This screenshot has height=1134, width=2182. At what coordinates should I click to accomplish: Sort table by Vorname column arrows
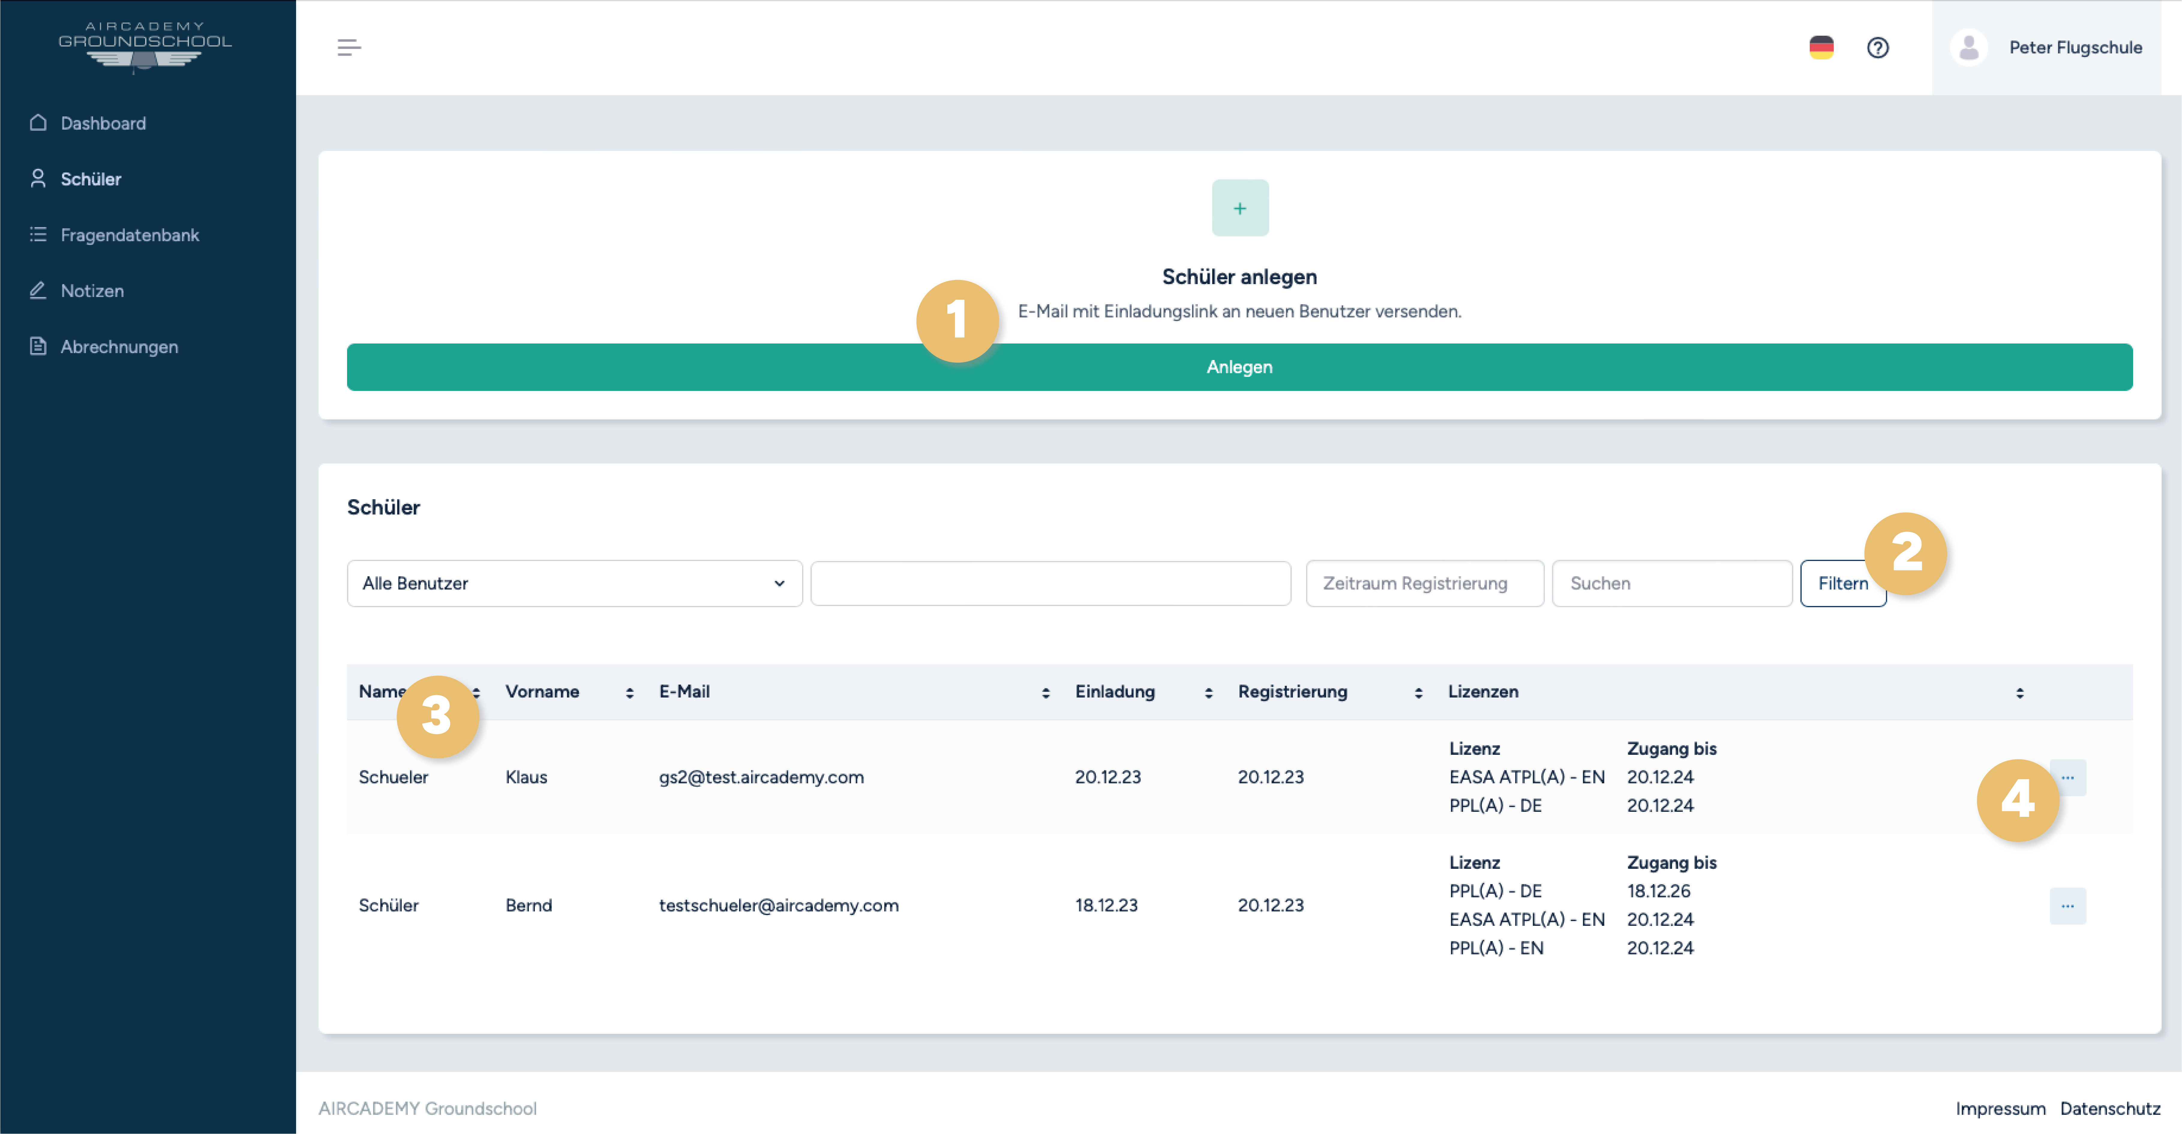pyautogui.click(x=629, y=693)
